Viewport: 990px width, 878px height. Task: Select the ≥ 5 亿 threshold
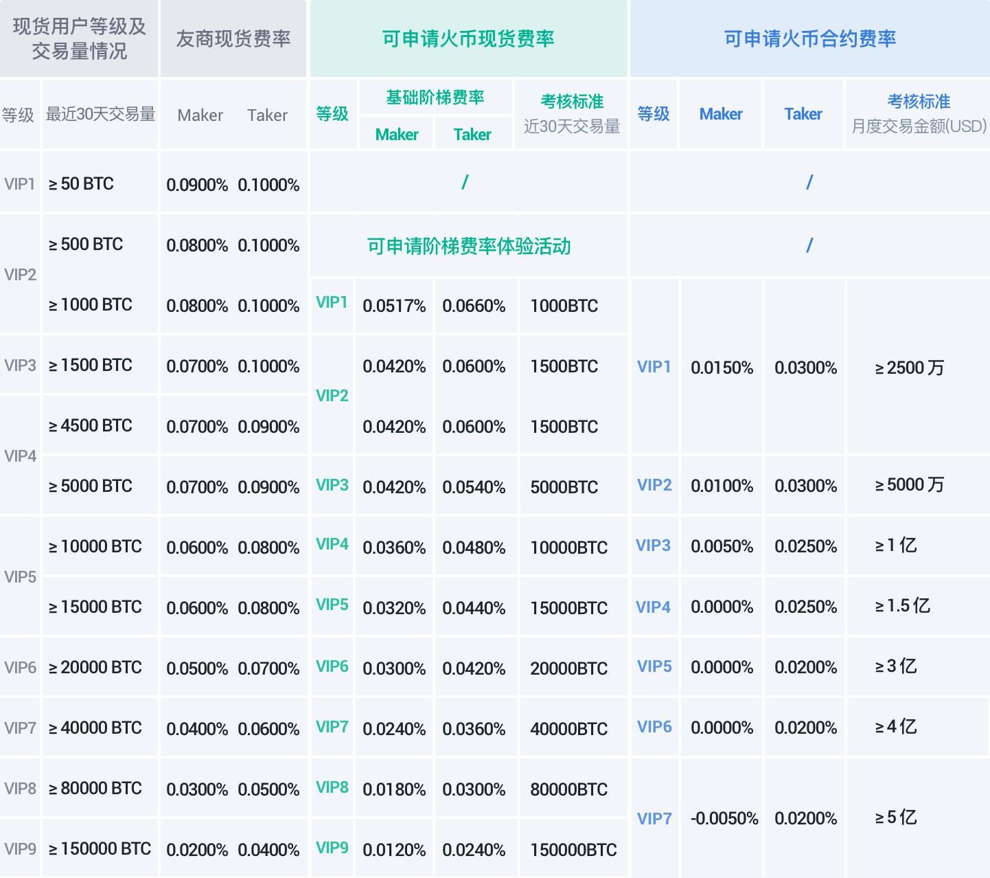[x=896, y=817]
